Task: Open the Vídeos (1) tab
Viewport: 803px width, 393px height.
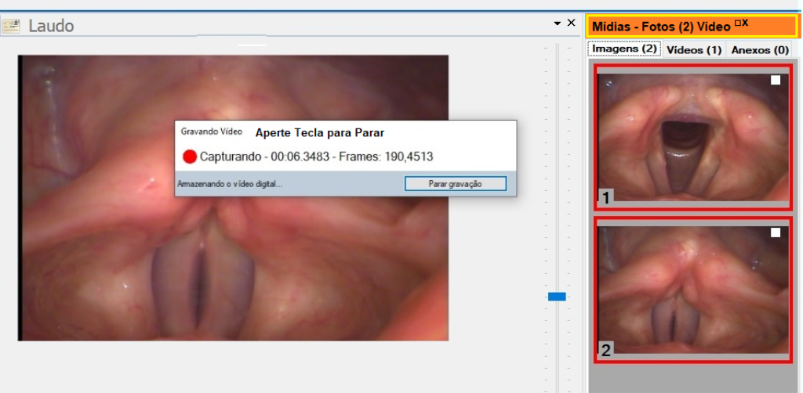Action: pyautogui.click(x=693, y=50)
